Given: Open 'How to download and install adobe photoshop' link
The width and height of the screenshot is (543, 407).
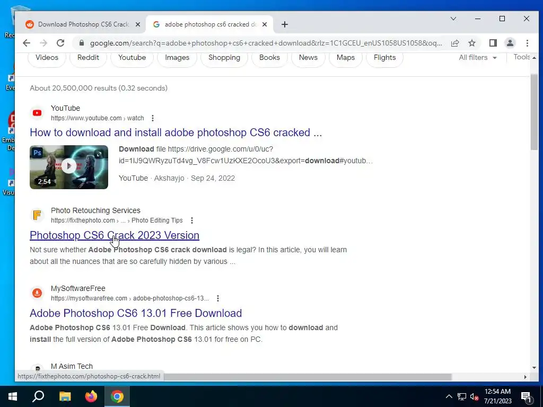Looking at the screenshot, I should coord(176,132).
